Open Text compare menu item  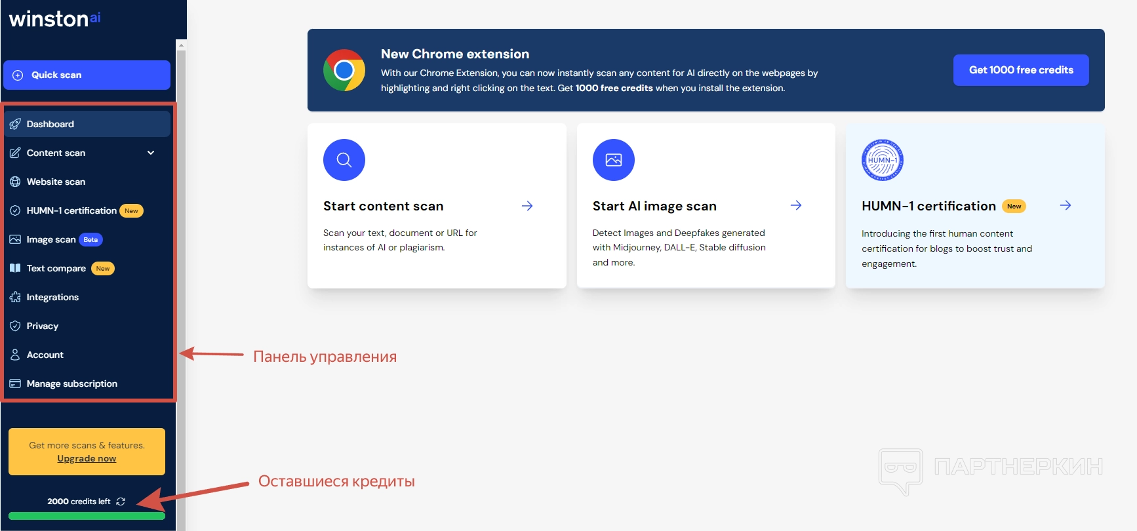tap(56, 268)
